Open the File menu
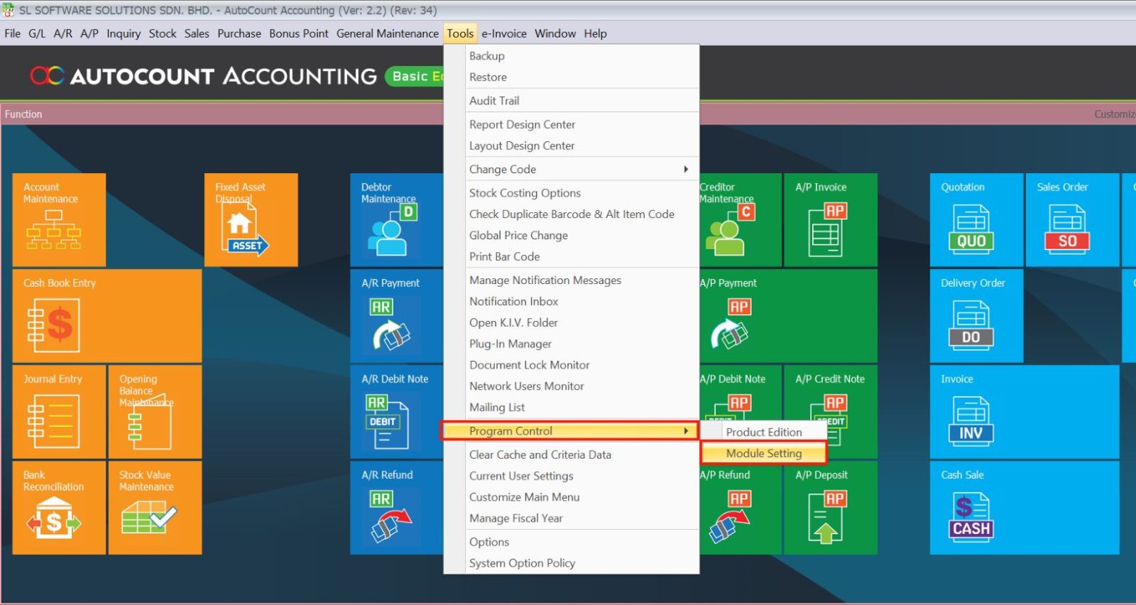The width and height of the screenshot is (1136, 605). pos(12,33)
